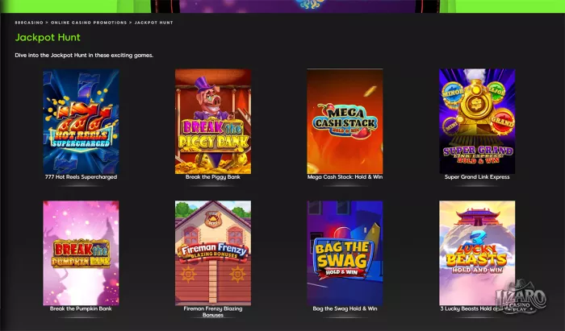Open the Break the Piggy Bank game thumbnail
This screenshot has height=331, width=565.
point(213,122)
